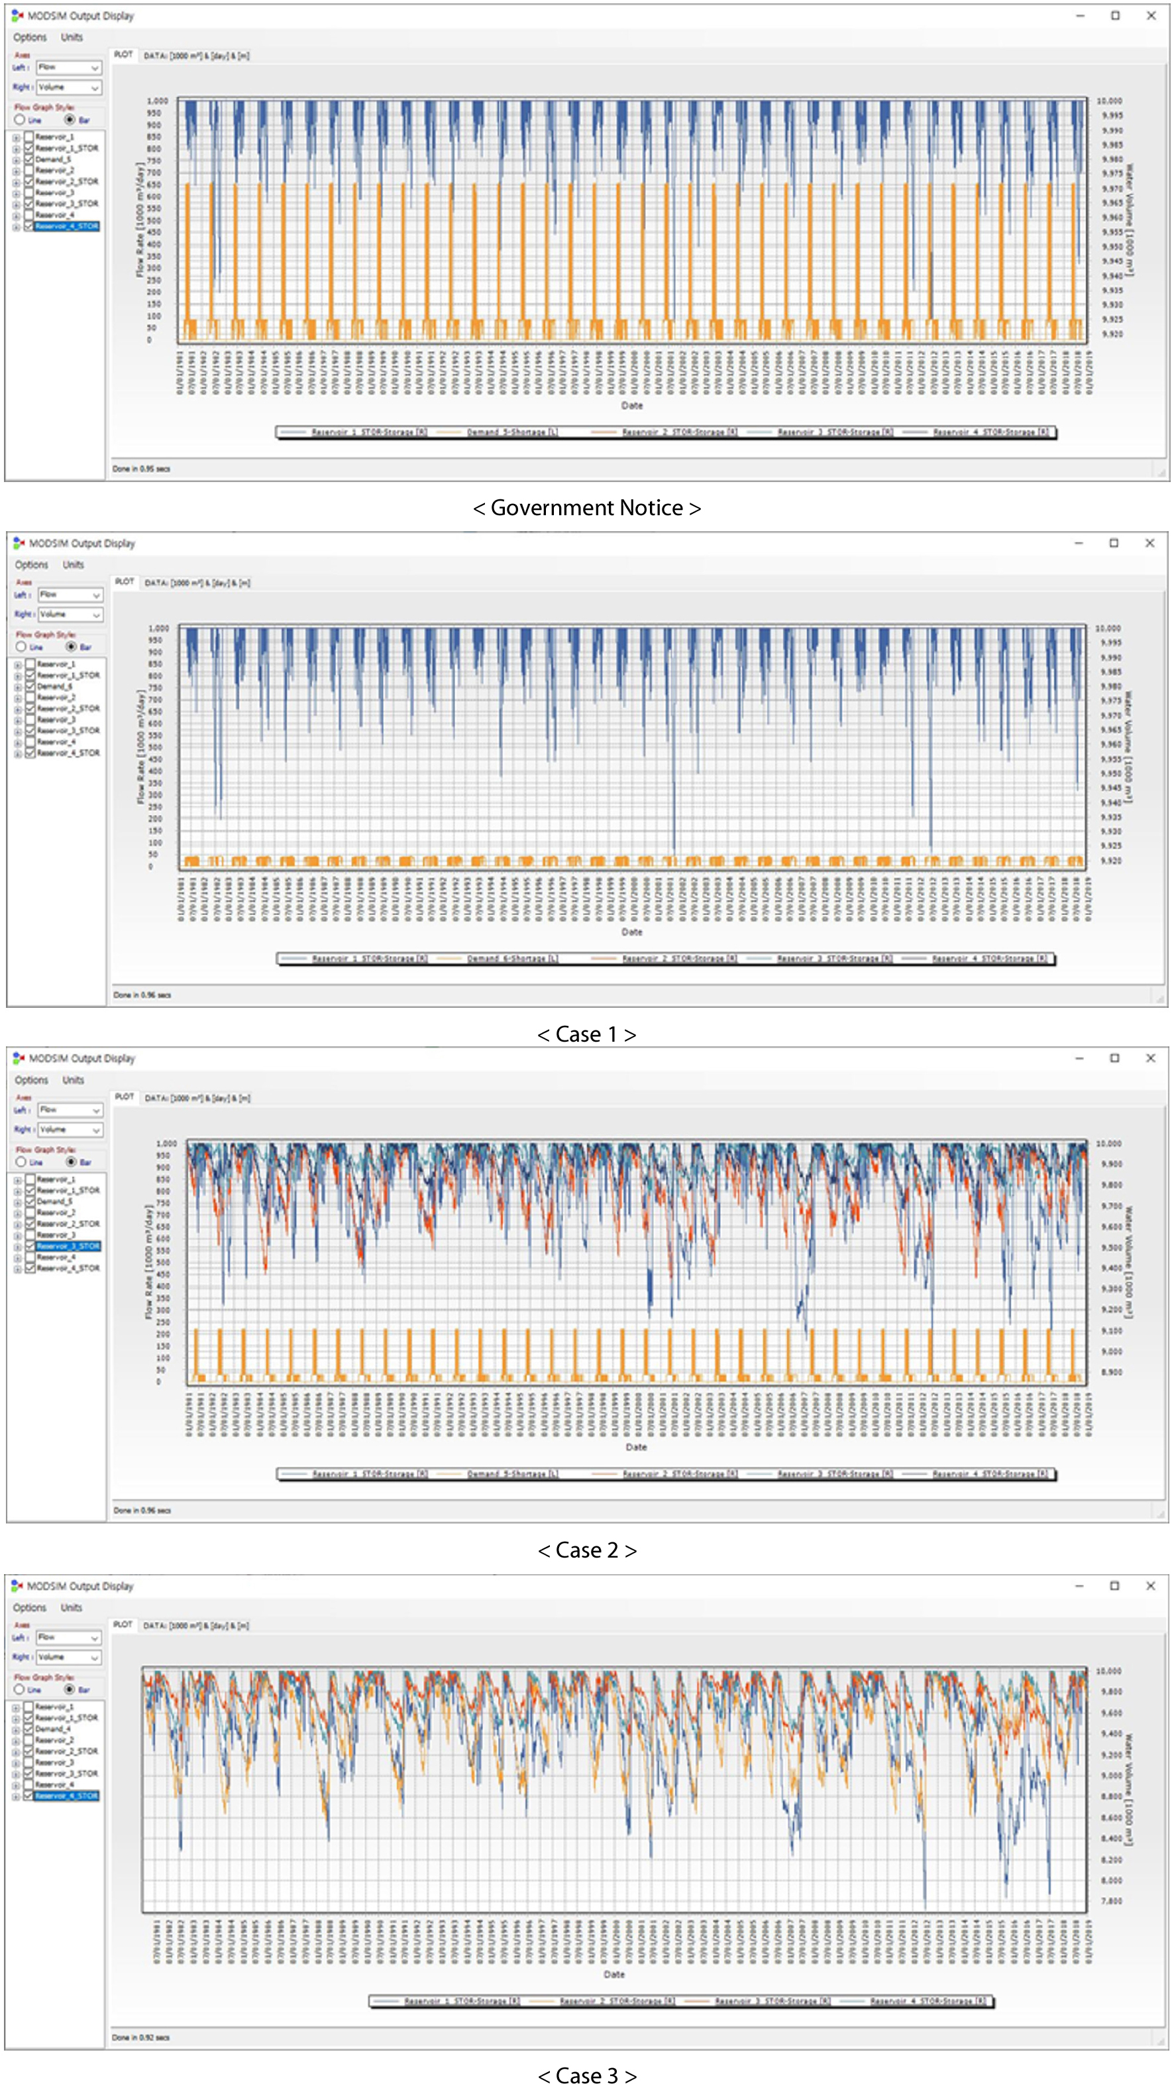This screenshot has height=2098, width=1174.
Task: Click Reservoir_1_STOR-Storage legend entry in Government Notice chart
Action: [354, 432]
